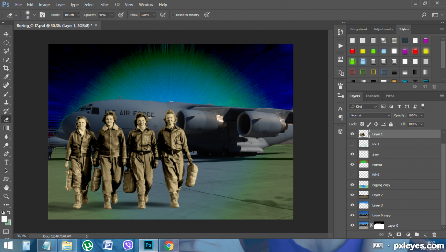Open the Character panel icon
Image resolution: width=446 pixels, height=252 pixels.
340,108
